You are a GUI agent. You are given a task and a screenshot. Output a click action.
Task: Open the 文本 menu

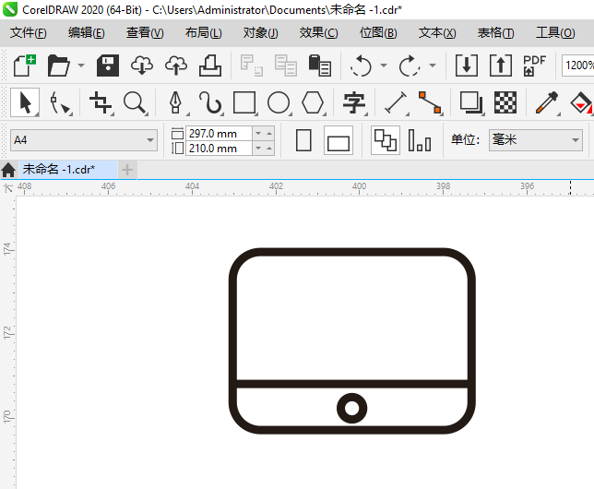[x=437, y=33]
